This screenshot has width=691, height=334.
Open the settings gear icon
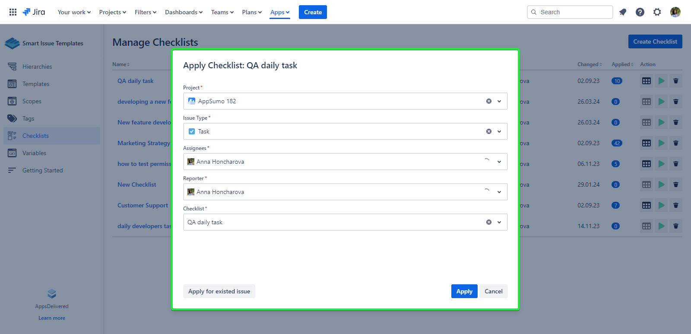(657, 12)
